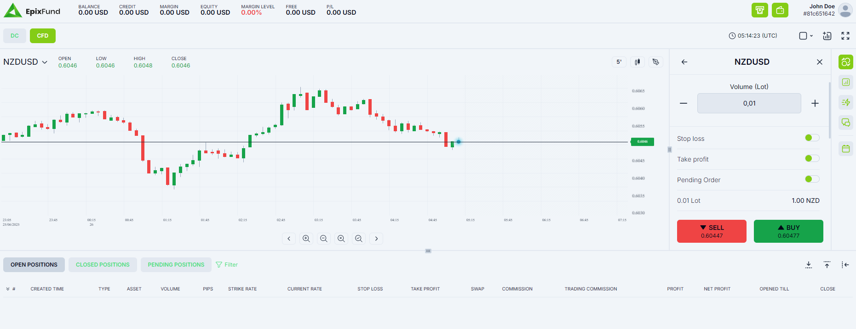
Task: Open the calendar icon in right sidebar
Action: (x=845, y=149)
